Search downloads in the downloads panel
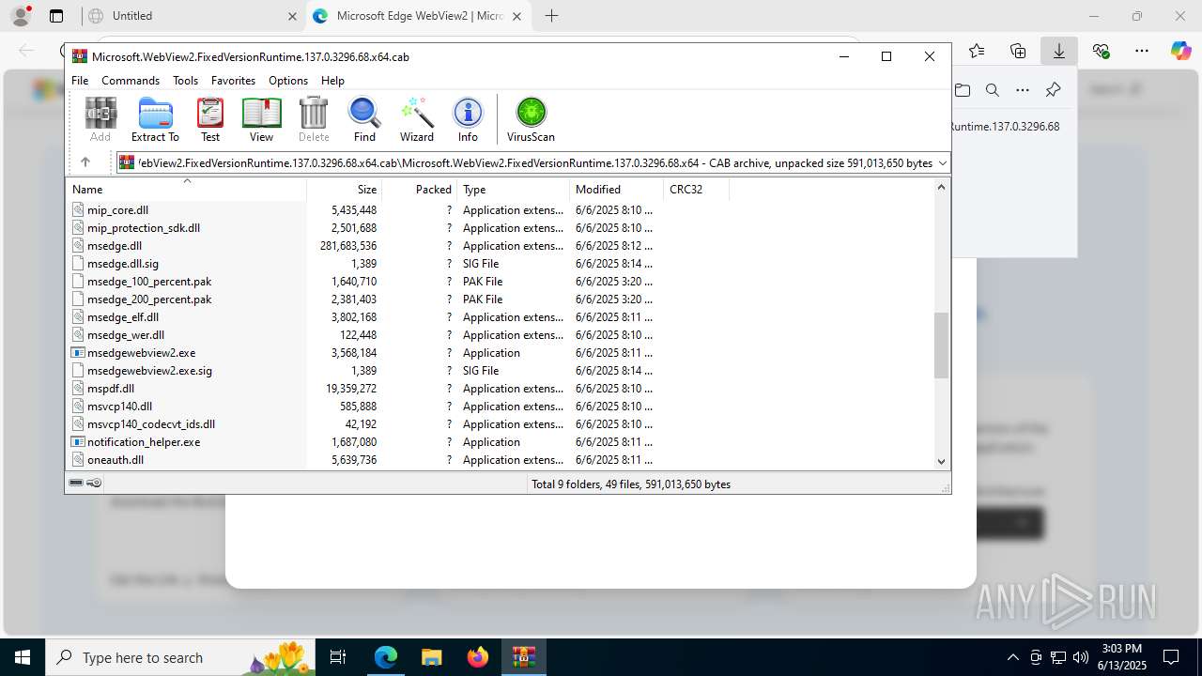The height and width of the screenshot is (676, 1202). [x=992, y=90]
